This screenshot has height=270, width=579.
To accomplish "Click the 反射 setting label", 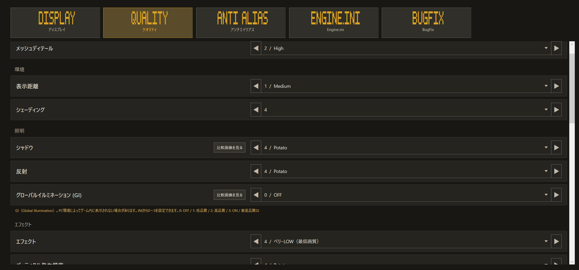I will 22,172.
